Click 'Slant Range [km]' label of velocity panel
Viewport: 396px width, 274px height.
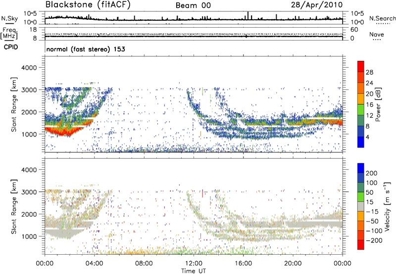click(14, 207)
